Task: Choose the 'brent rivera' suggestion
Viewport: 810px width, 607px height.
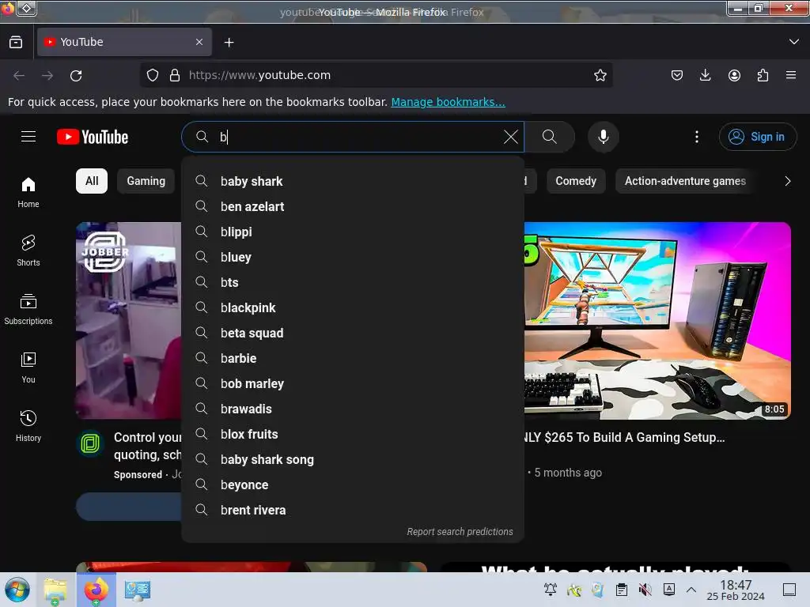Action: click(x=353, y=510)
